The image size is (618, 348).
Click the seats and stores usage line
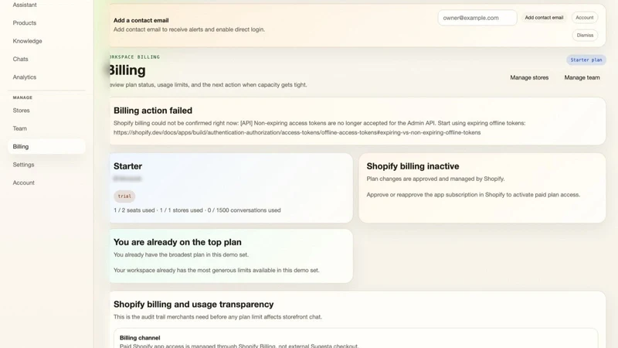tap(197, 210)
